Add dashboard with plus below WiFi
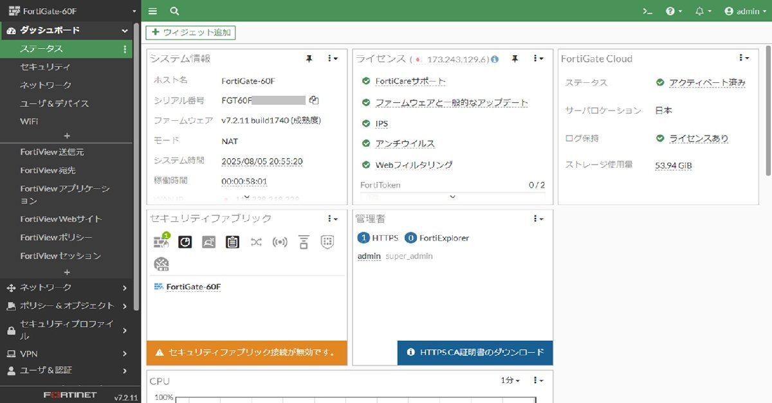Image resolution: width=772 pixels, height=403 pixels. click(67, 136)
